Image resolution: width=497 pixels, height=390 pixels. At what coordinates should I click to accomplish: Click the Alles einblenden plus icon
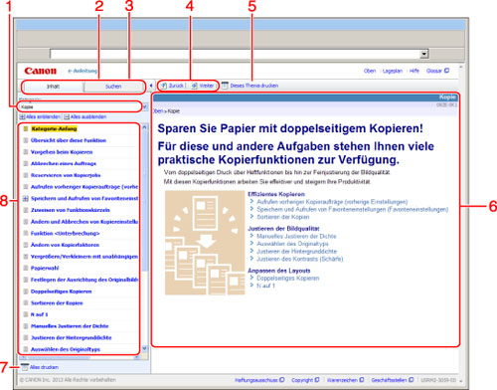[22, 116]
